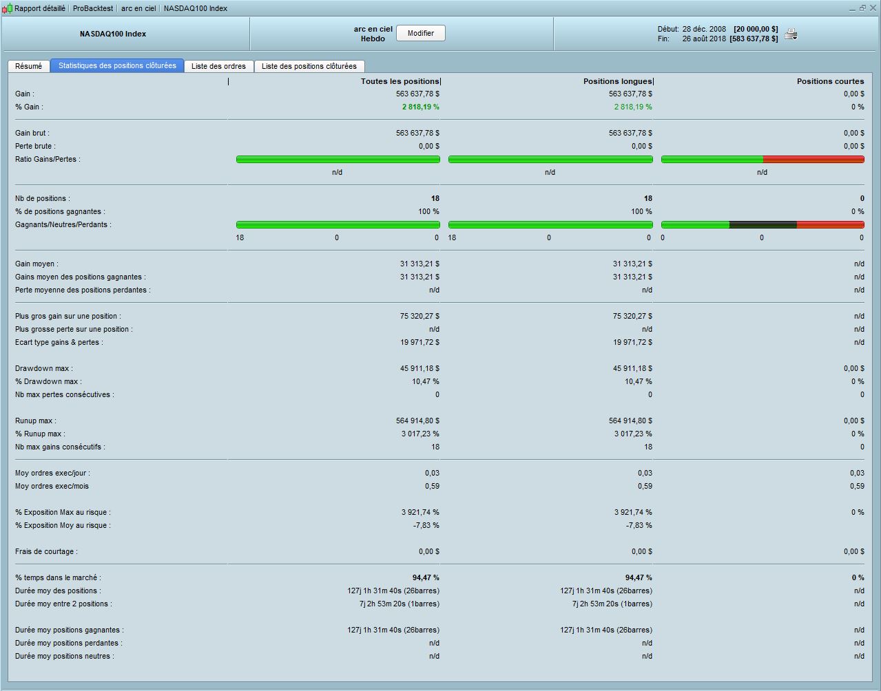The image size is (881, 691).
Task: Click the Modifier button
Action: tap(421, 33)
